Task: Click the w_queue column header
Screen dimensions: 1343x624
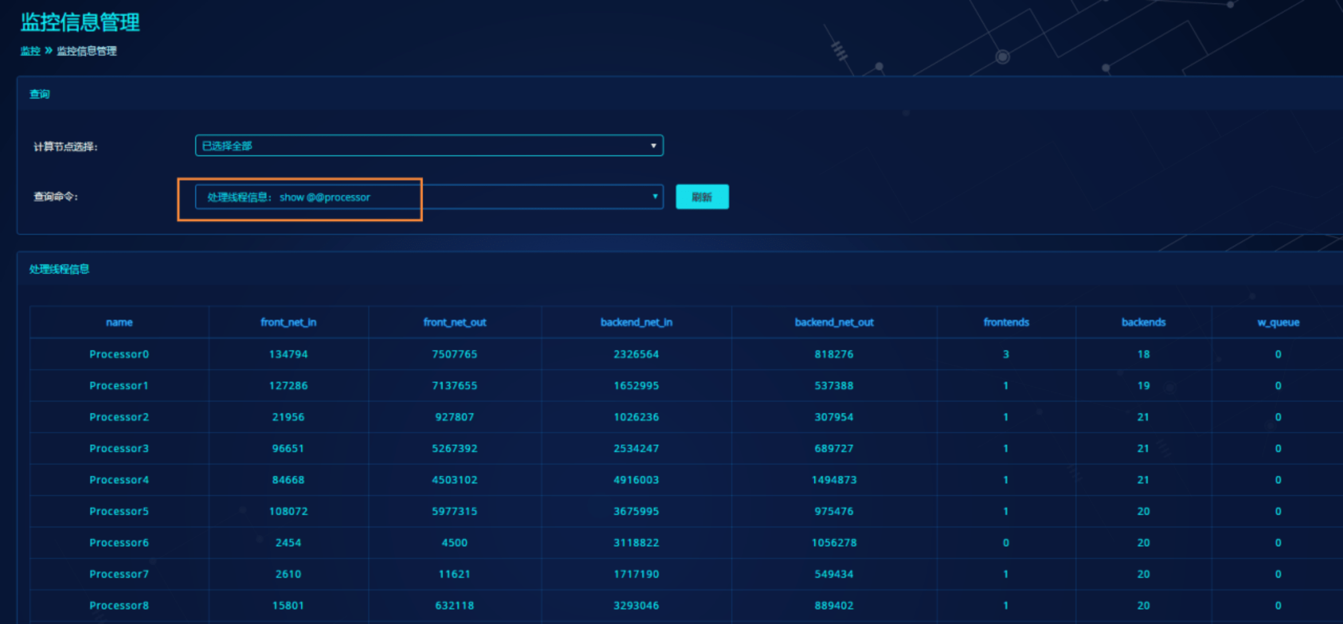Action: (x=1278, y=322)
